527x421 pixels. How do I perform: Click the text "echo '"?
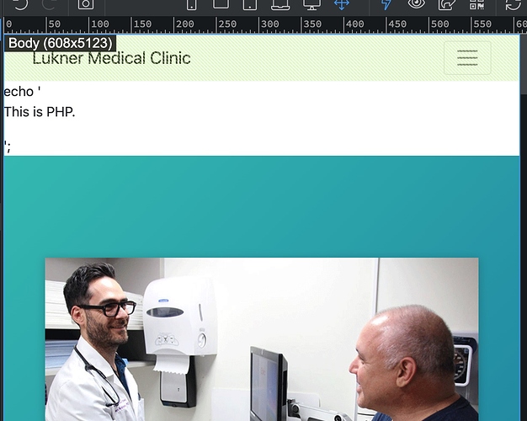coord(22,92)
